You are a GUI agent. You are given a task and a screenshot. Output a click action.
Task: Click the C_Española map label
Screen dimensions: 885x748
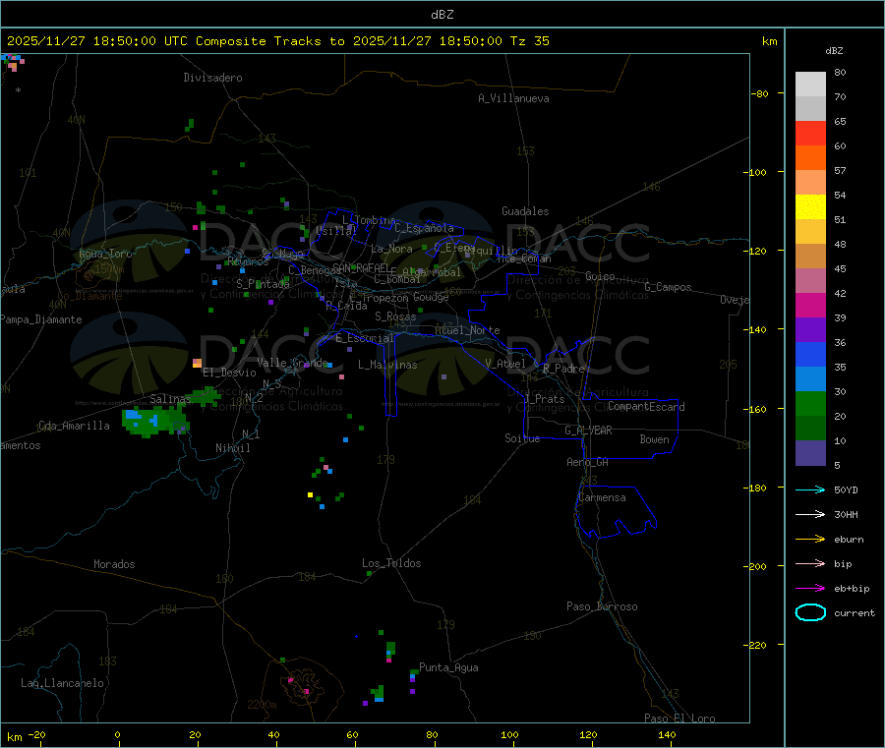(x=424, y=228)
